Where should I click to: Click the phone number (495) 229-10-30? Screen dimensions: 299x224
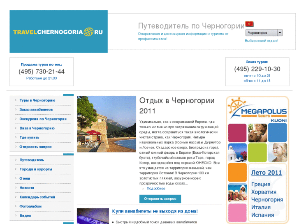(257, 69)
